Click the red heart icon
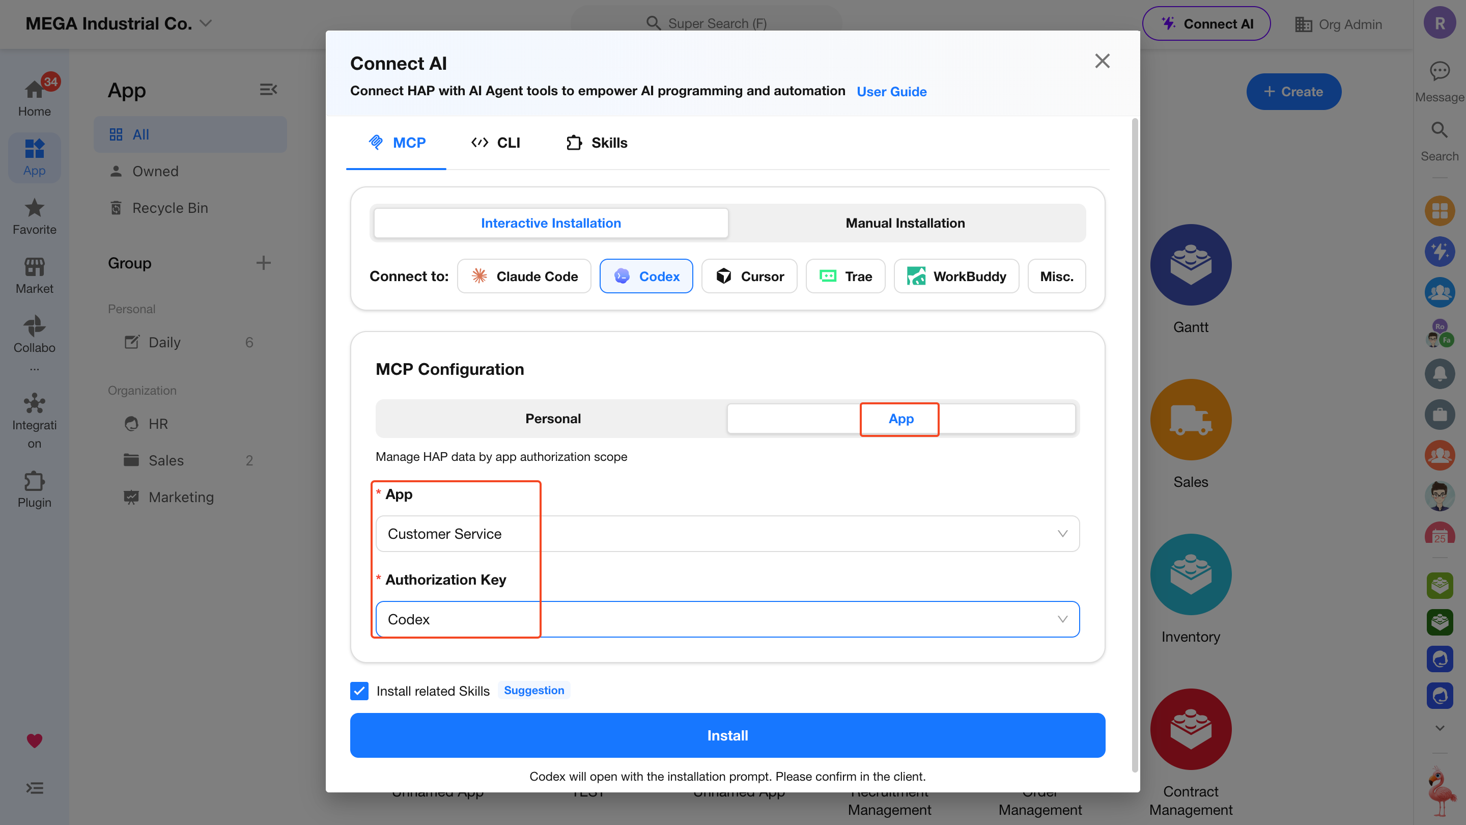 click(34, 741)
